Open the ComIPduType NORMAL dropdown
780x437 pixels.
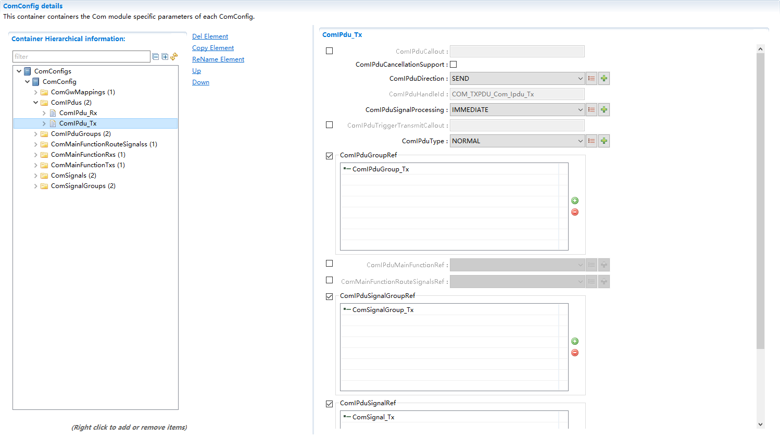pyautogui.click(x=517, y=141)
